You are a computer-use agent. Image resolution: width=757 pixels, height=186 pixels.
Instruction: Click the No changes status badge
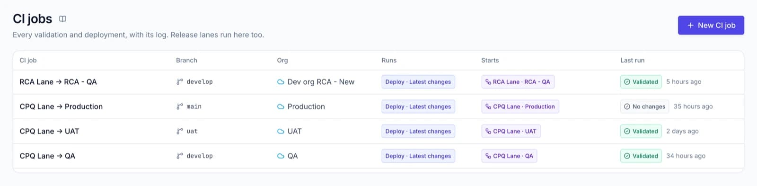(644, 106)
